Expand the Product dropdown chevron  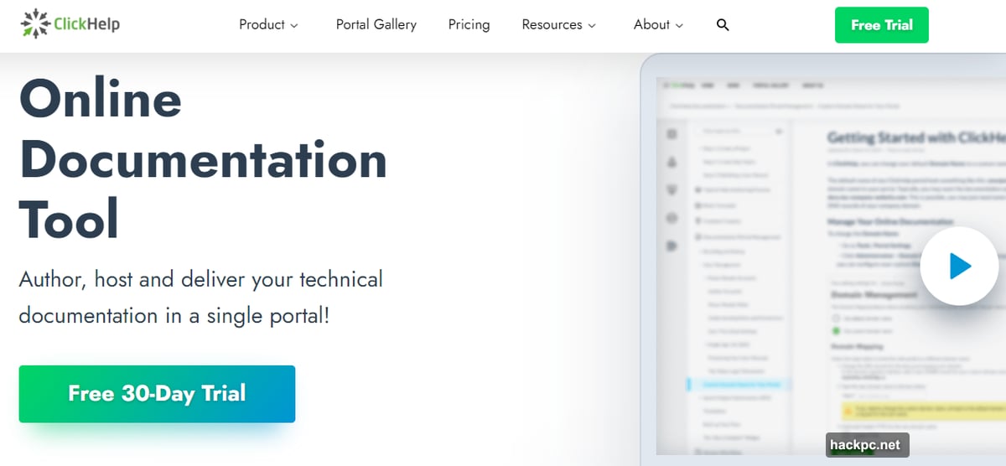[x=294, y=26]
